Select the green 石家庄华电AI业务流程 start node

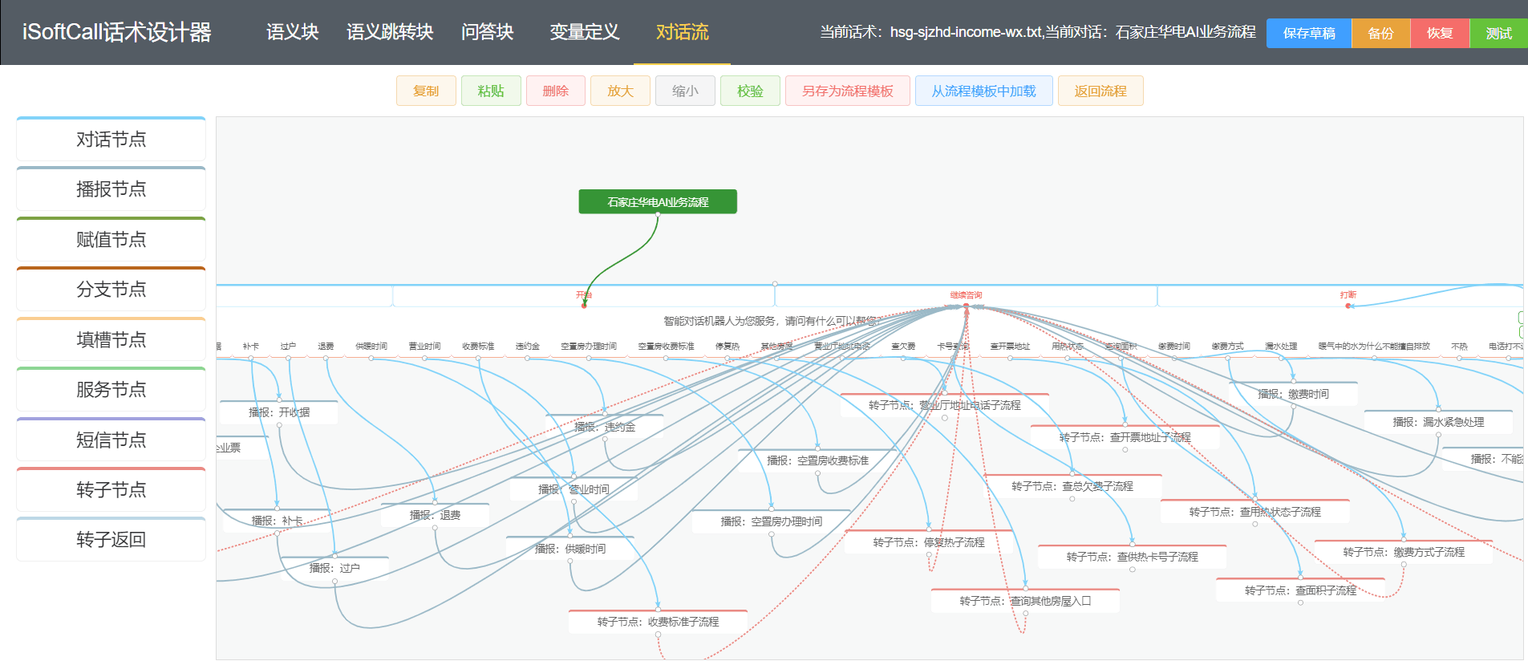pyautogui.click(x=658, y=202)
